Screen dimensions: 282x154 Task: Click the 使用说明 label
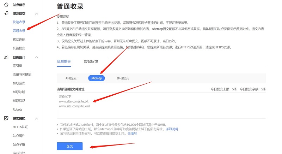pos(63,17)
